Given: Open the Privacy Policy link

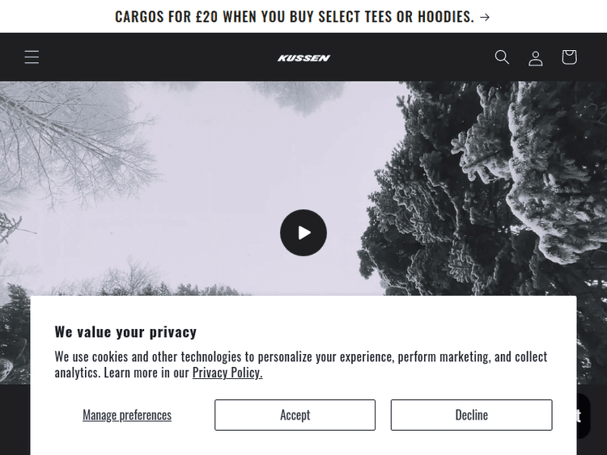Looking at the screenshot, I should pos(227,373).
